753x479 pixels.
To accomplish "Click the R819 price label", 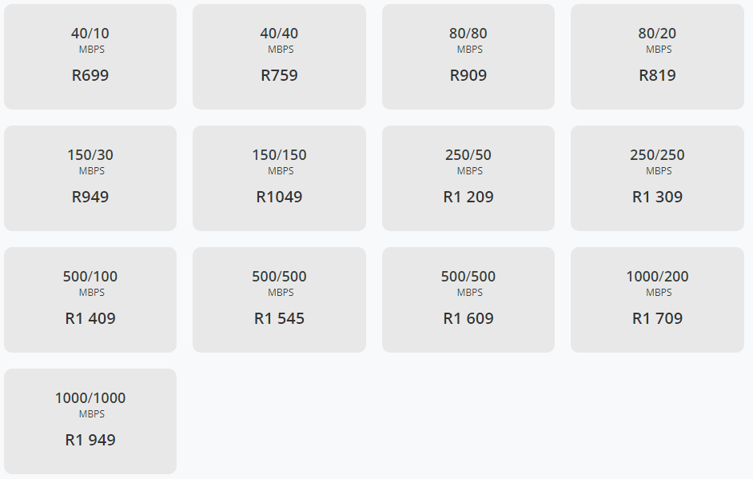I will click(657, 76).
